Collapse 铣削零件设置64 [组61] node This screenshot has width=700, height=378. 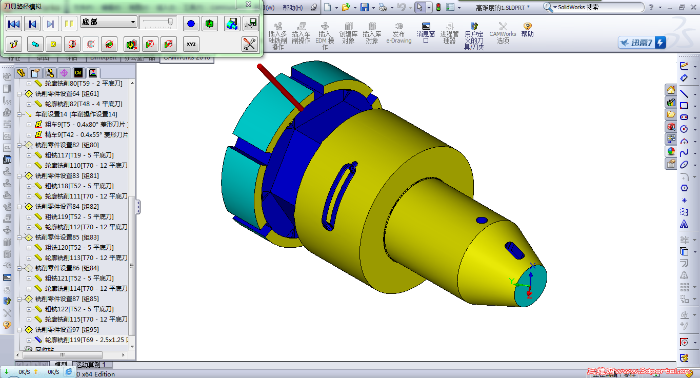pyautogui.click(x=19, y=94)
